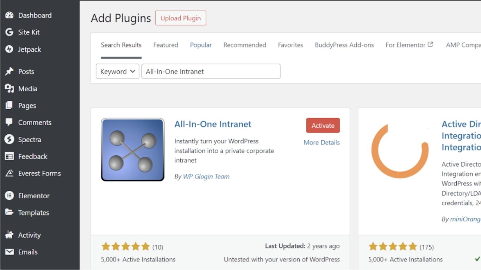Image resolution: width=481 pixels, height=270 pixels.
Task: Click the Elementor icon in sidebar
Action: coord(10,196)
